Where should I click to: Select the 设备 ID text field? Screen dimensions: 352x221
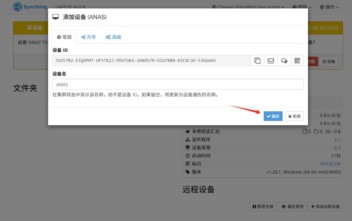point(152,61)
